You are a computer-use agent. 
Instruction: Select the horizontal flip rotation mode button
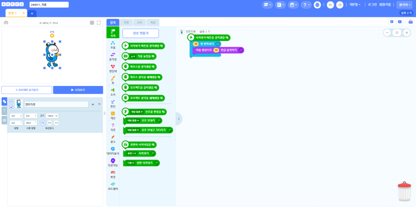pos(50,123)
